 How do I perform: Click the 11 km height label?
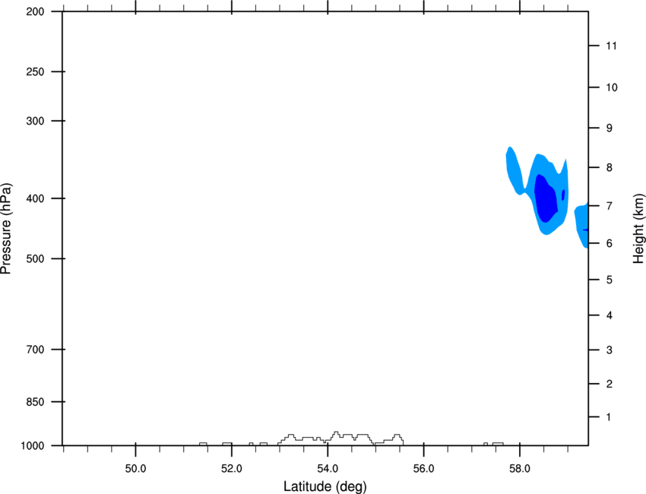tap(612, 46)
